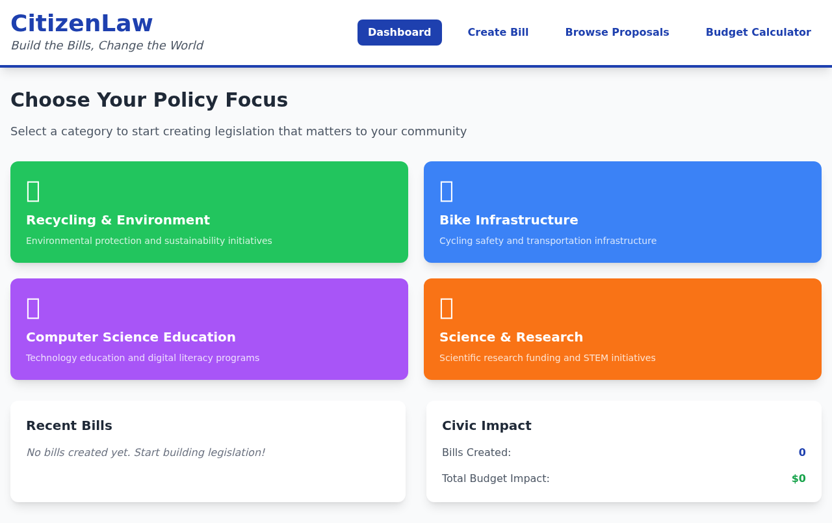Click the Bills Created count value
The image size is (832, 523).
point(802,453)
